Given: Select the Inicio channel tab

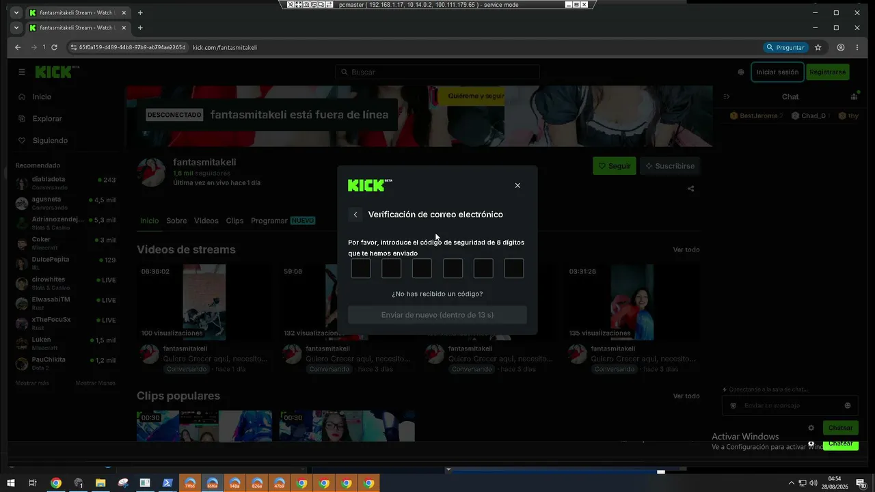Looking at the screenshot, I should pyautogui.click(x=149, y=221).
